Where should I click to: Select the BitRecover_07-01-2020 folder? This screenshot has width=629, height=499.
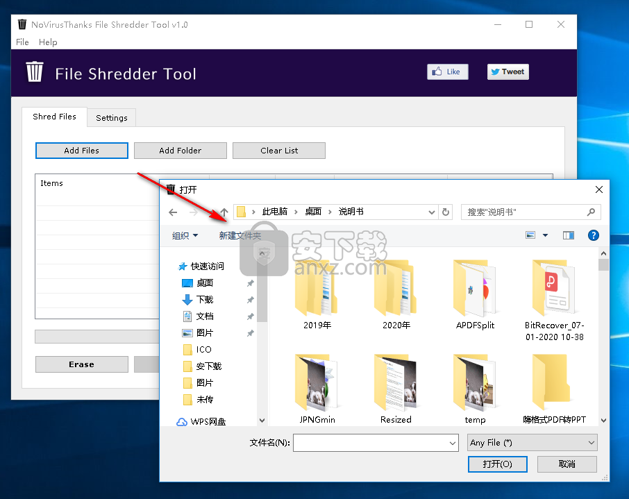click(x=555, y=301)
